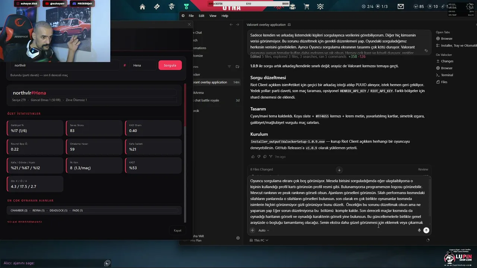The width and height of the screenshot is (477, 268).
Task: Open the View menu
Action: click(213, 16)
